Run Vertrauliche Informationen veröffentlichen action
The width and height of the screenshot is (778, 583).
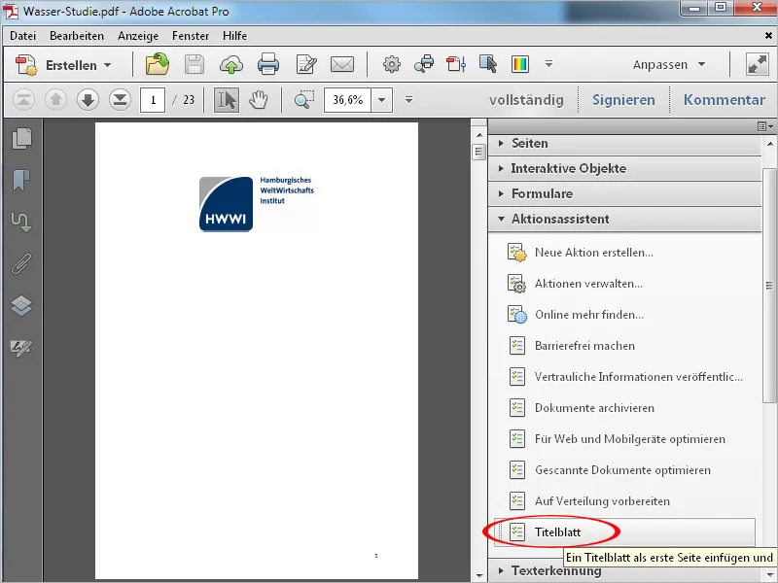pos(624,377)
